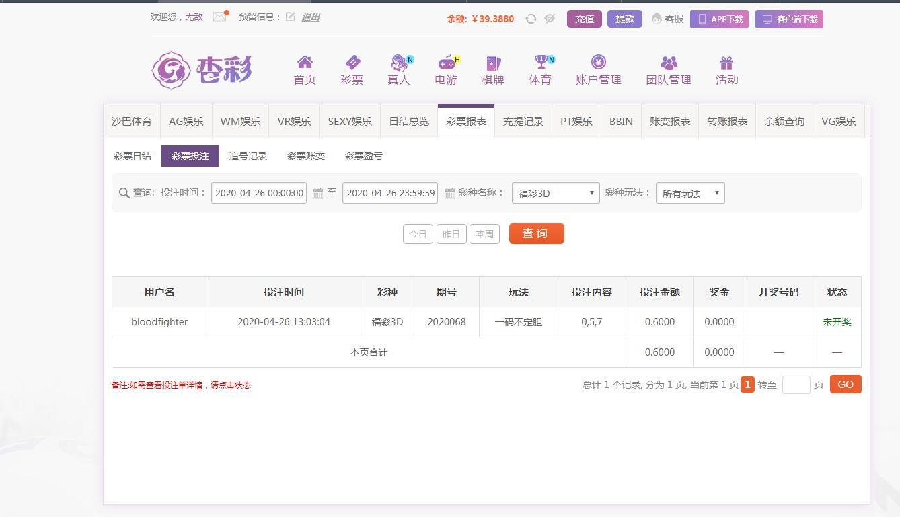900x517 pixels.
Task: Switch to the BBIN tab
Action: tap(621, 122)
